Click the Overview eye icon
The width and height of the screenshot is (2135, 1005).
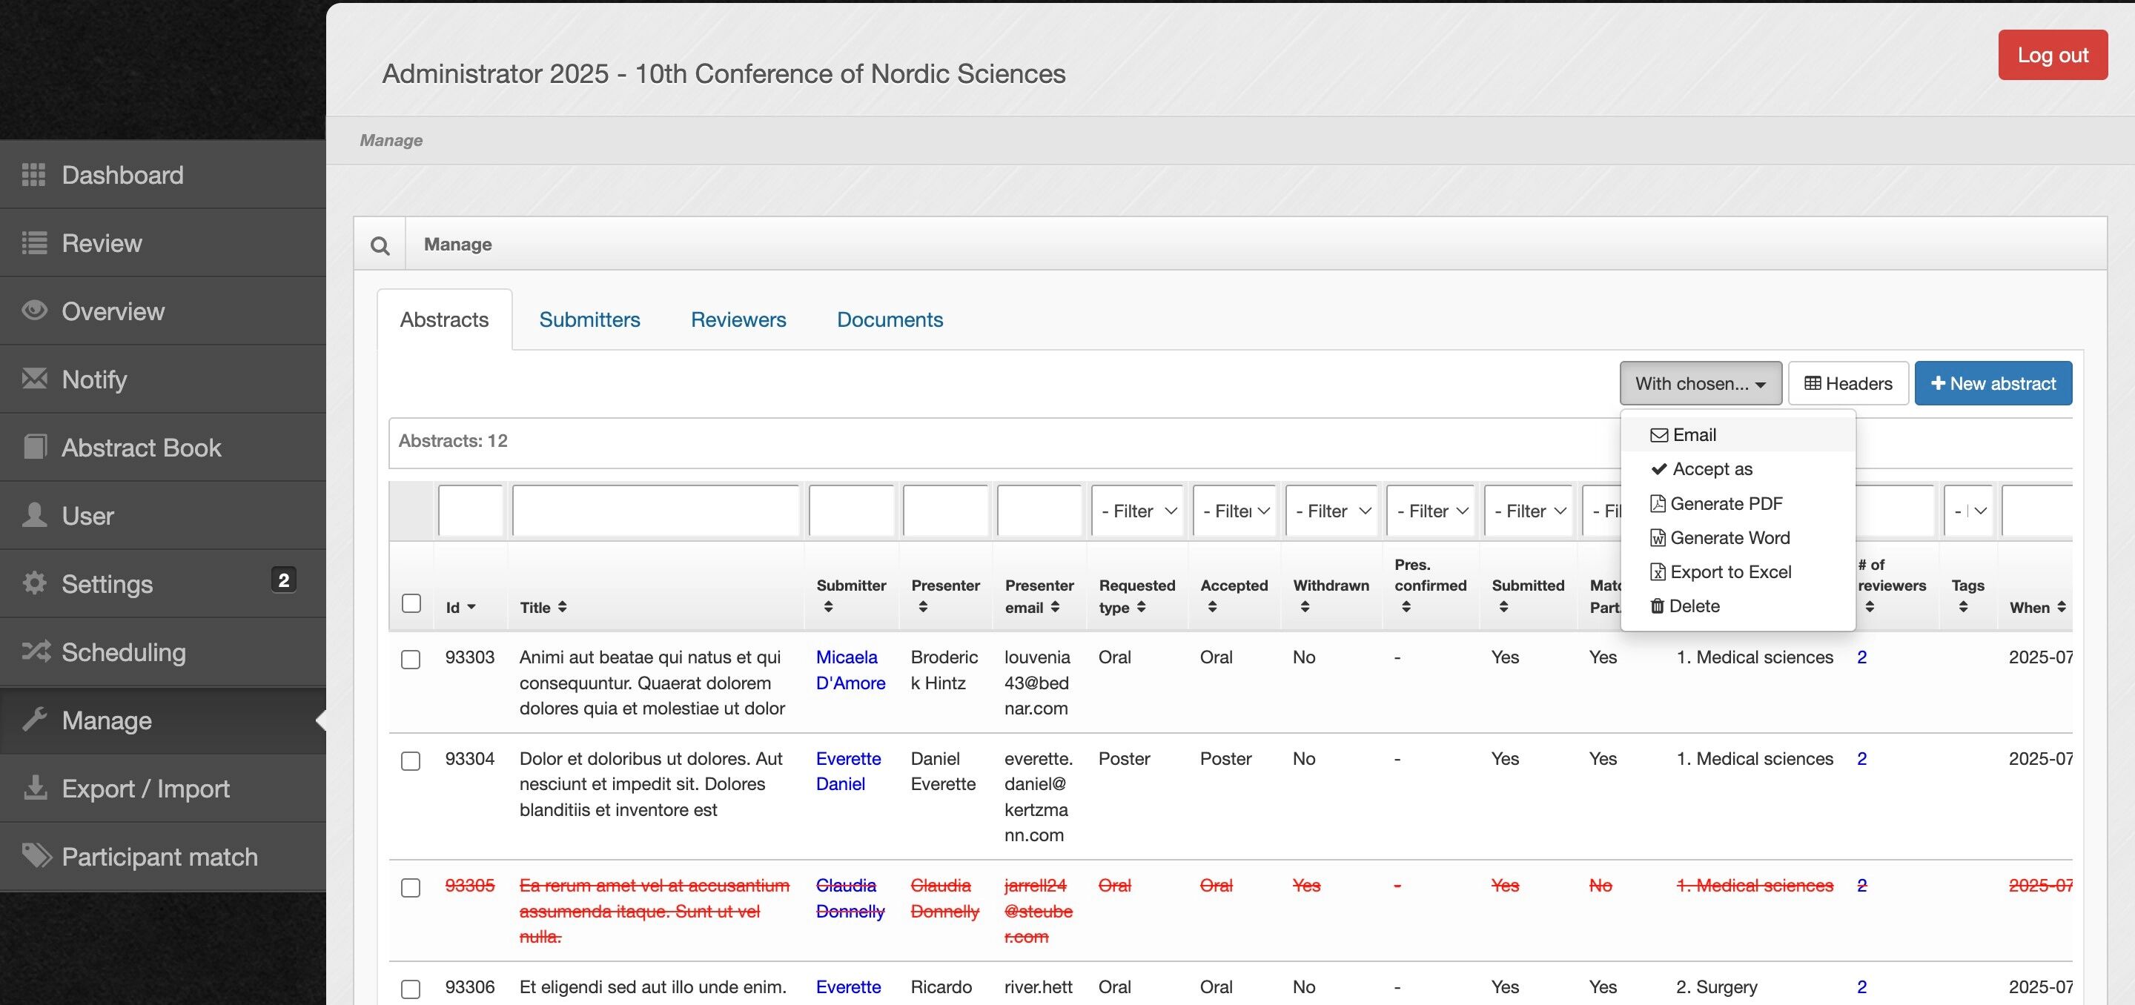pyautogui.click(x=34, y=311)
